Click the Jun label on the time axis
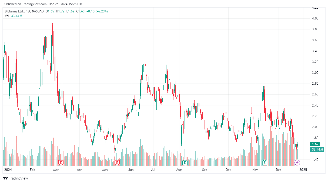This screenshot has width=328, height=183. click(131, 170)
